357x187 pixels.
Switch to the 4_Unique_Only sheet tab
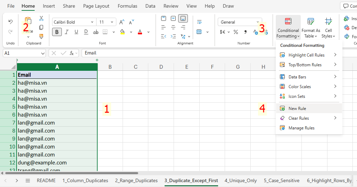241,181
